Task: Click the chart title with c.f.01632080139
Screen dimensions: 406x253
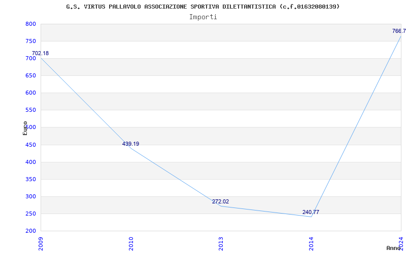Action: coord(202,7)
